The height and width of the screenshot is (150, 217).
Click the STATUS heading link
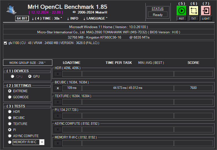click(158, 9)
